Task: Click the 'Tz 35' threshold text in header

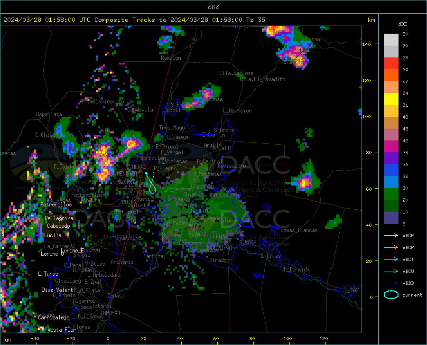Action: [255, 20]
